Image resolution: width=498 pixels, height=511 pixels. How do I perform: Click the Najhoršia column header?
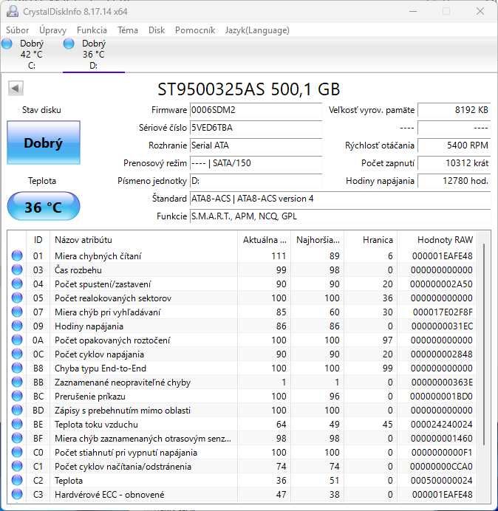[x=318, y=240]
